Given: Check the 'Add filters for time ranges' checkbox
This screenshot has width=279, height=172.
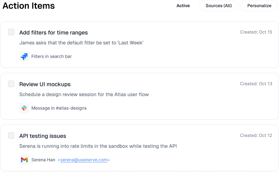Looking at the screenshot, I should pyautogui.click(x=11, y=32).
